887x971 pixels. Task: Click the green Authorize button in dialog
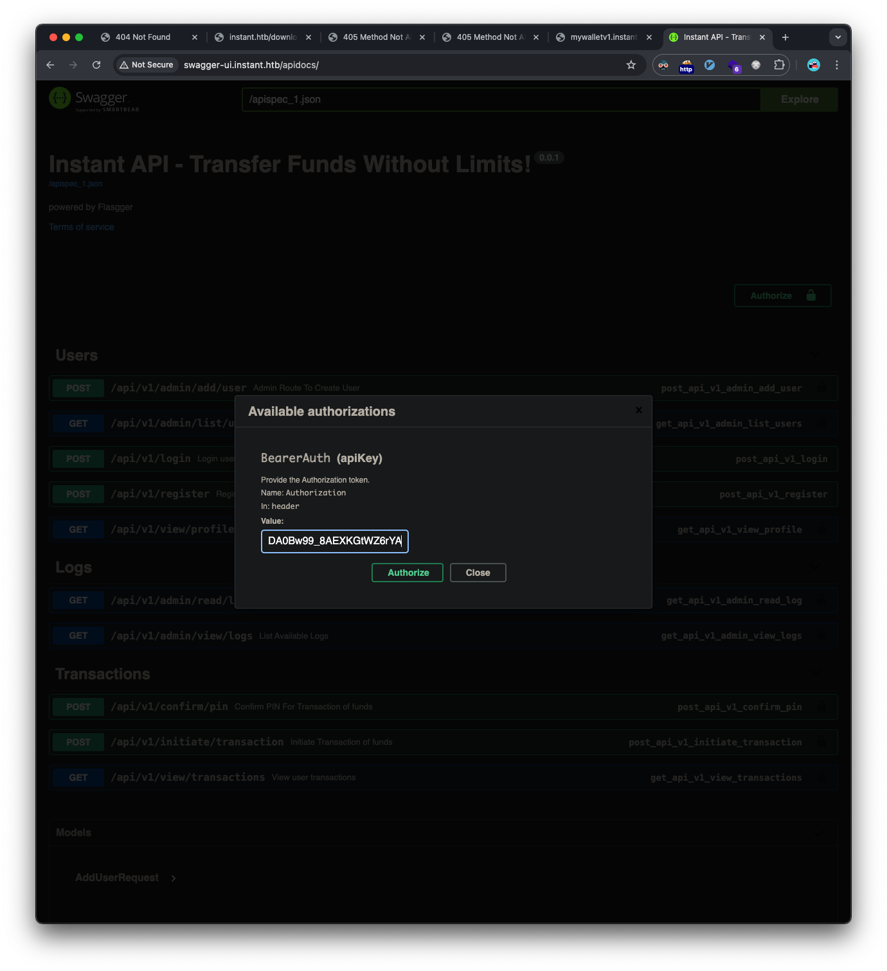coord(408,573)
